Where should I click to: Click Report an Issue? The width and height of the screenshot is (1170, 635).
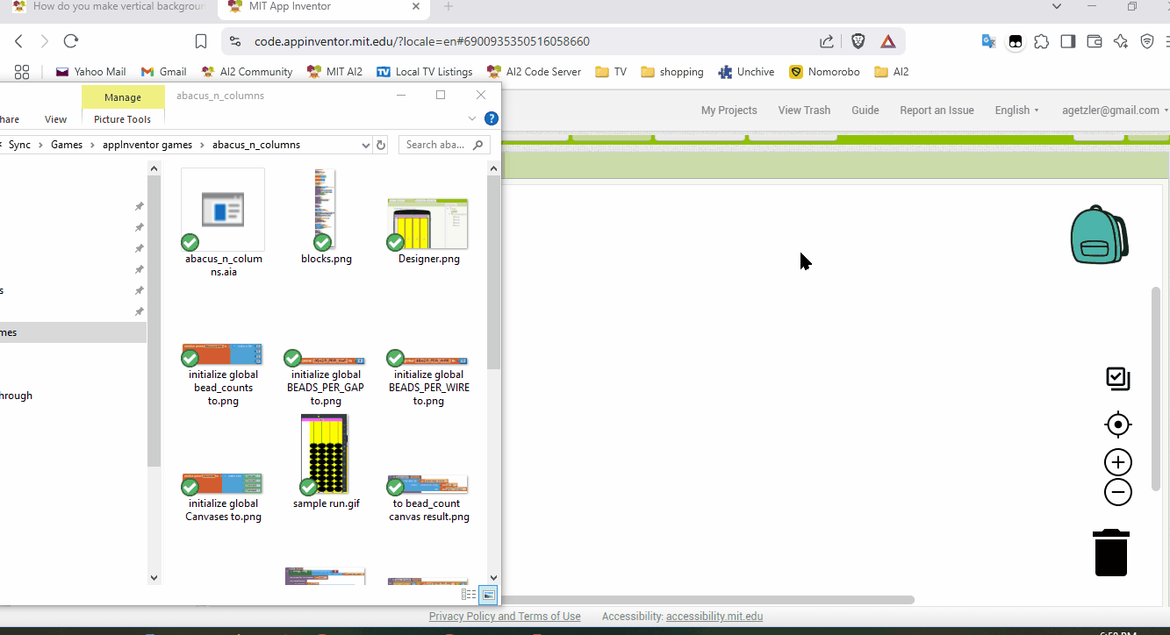click(937, 111)
